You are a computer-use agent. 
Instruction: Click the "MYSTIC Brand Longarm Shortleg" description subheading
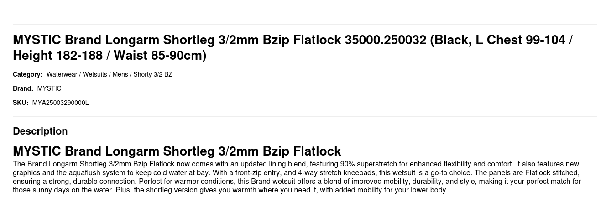coord(177,151)
